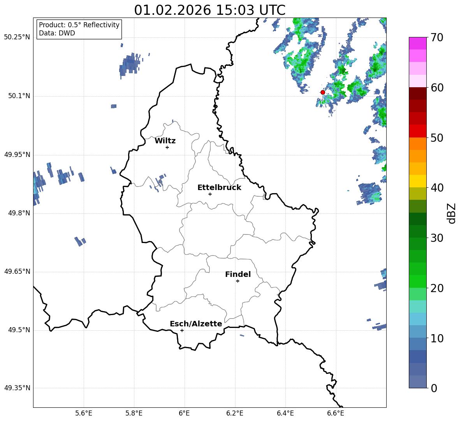
Task: Click the Esch/Alzette station cross marker
Action: click(182, 330)
